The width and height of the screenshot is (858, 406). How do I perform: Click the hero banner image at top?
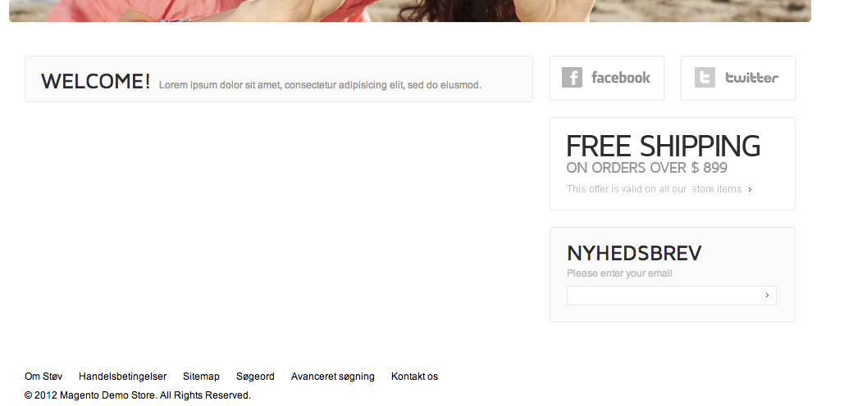pyautogui.click(x=410, y=11)
